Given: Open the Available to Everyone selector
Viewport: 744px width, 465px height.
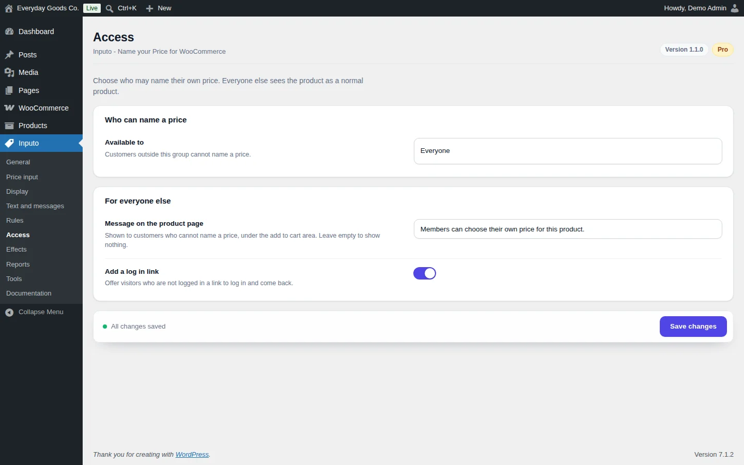Looking at the screenshot, I should point(568,151).
